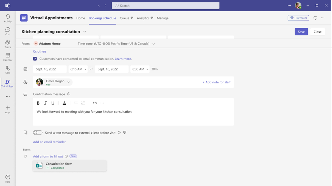The height and width of the screenshot is (186, 332).
Task: Click Add a form to fill out
Action: (x=48, y=156)
